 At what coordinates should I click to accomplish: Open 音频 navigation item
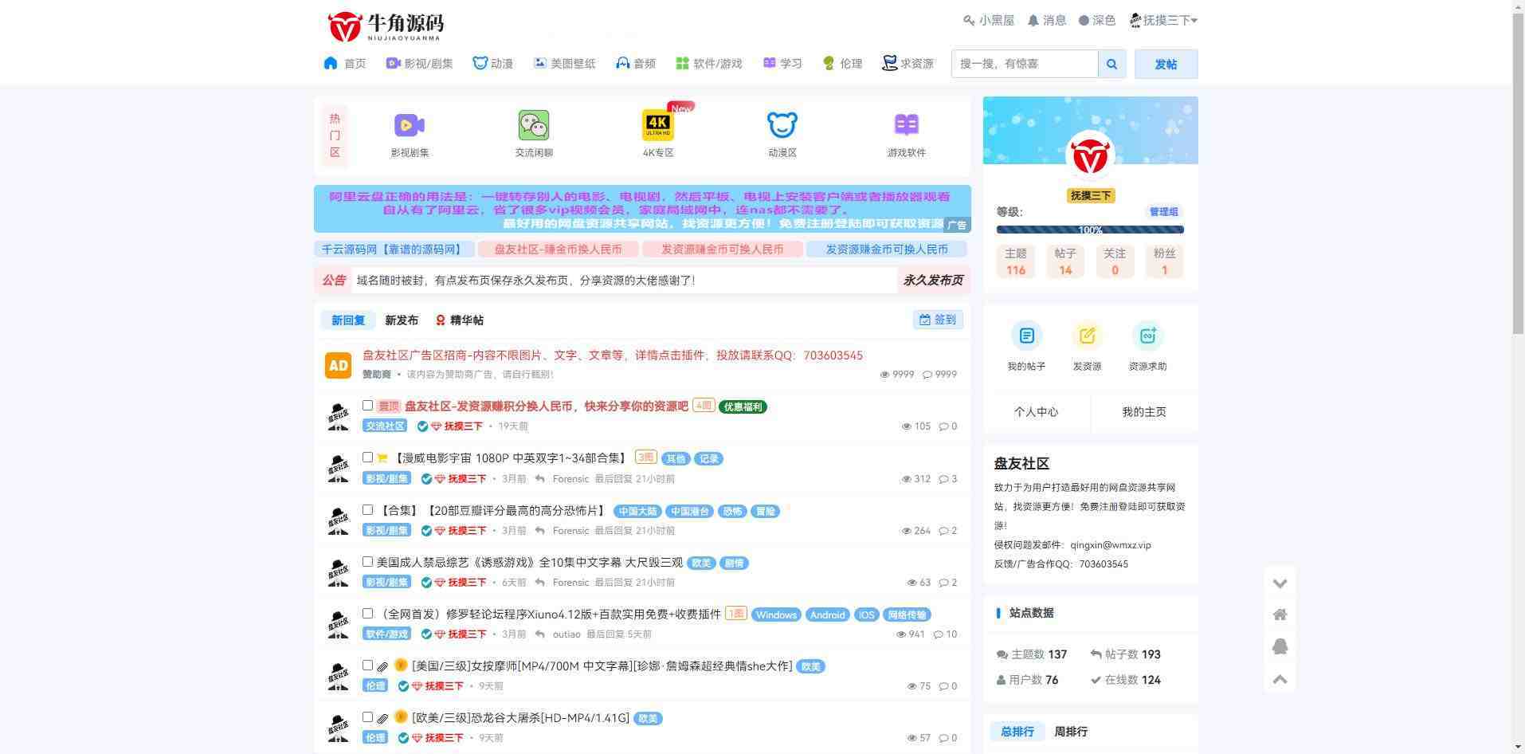[x=636, y=64]
